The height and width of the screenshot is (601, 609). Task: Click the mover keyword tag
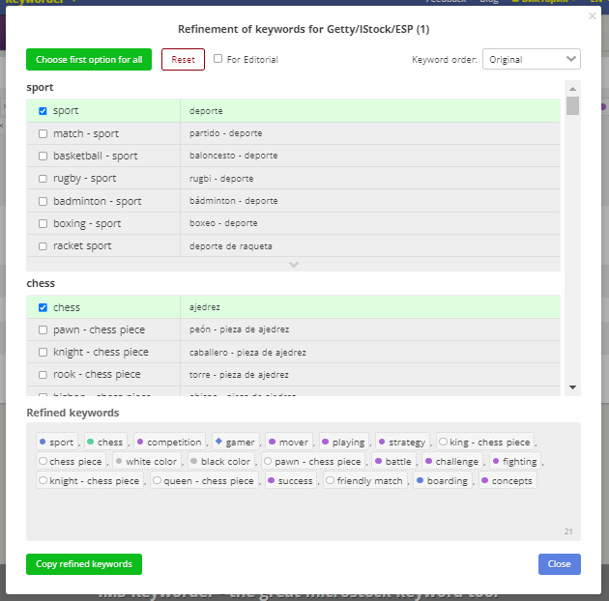[x=289, y=442]
